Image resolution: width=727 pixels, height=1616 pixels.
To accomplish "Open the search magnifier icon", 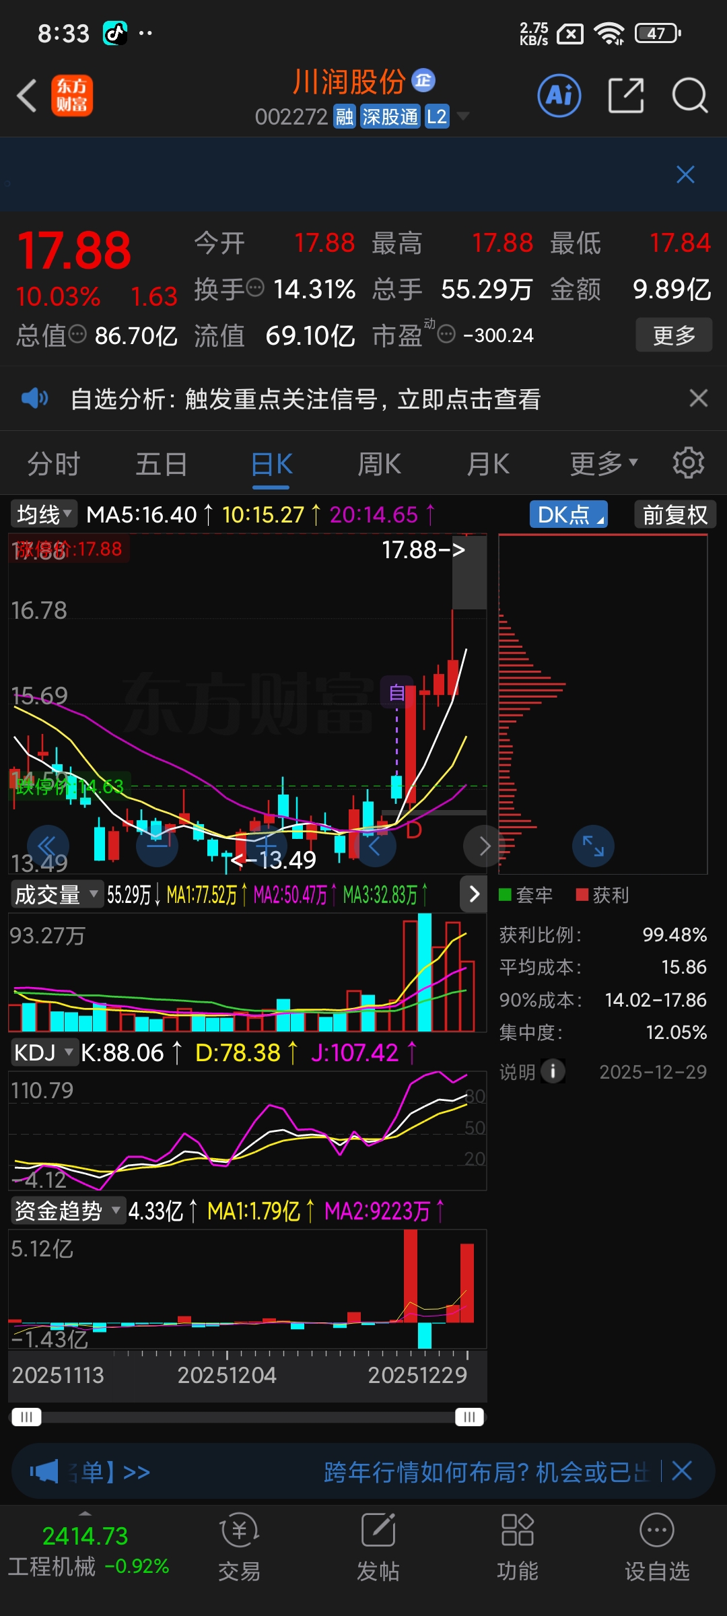I will click(x=690, y=95).
